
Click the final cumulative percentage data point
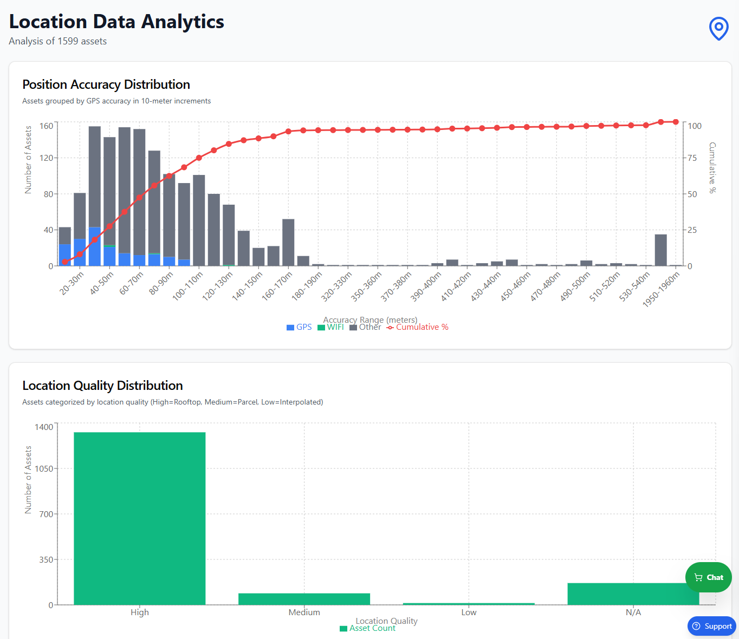pos(675,121)
